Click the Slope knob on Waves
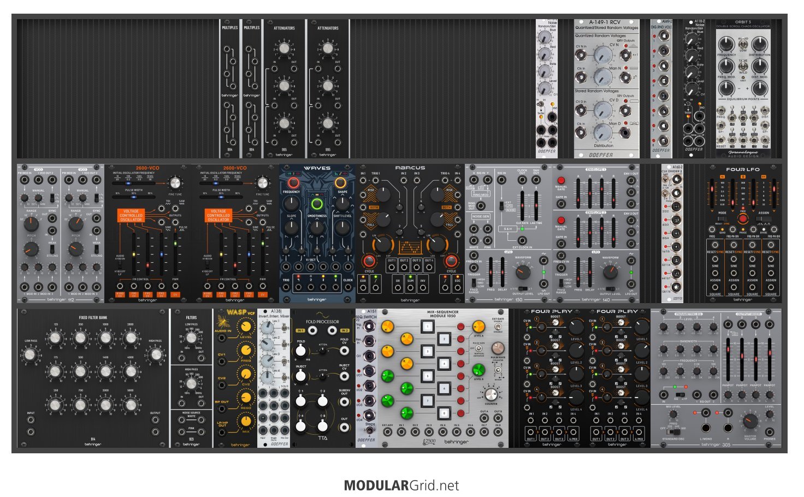 click(x=292, y=227)
